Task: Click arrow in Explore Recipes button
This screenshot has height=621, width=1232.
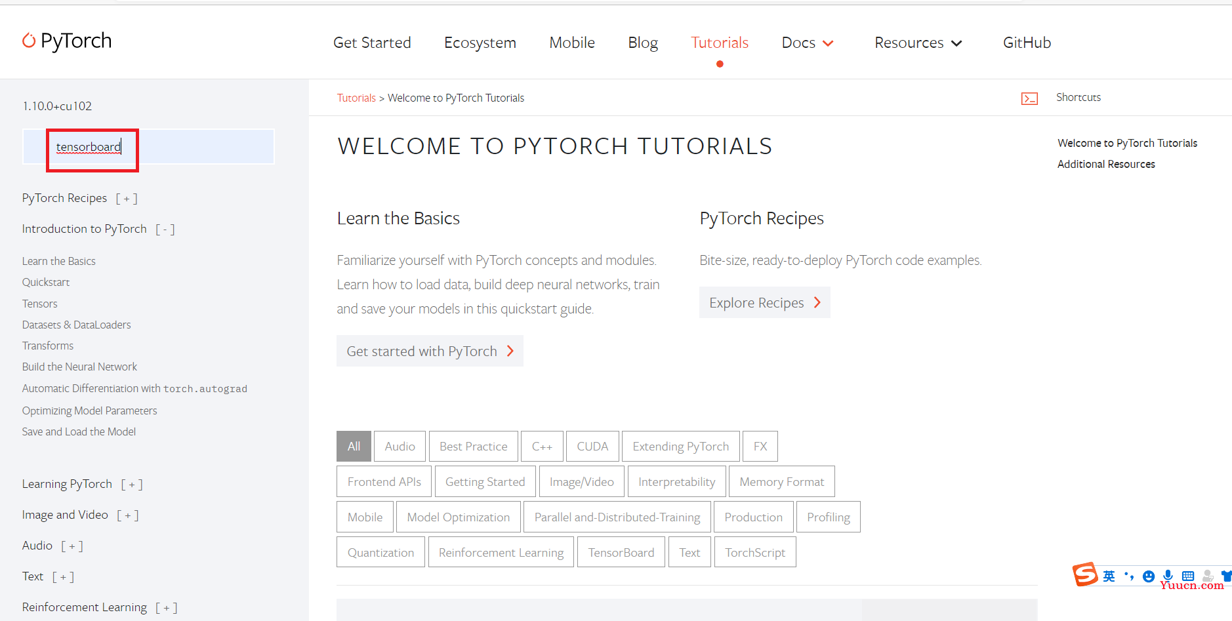Action: pyautogui.click(x=817, y=302)
